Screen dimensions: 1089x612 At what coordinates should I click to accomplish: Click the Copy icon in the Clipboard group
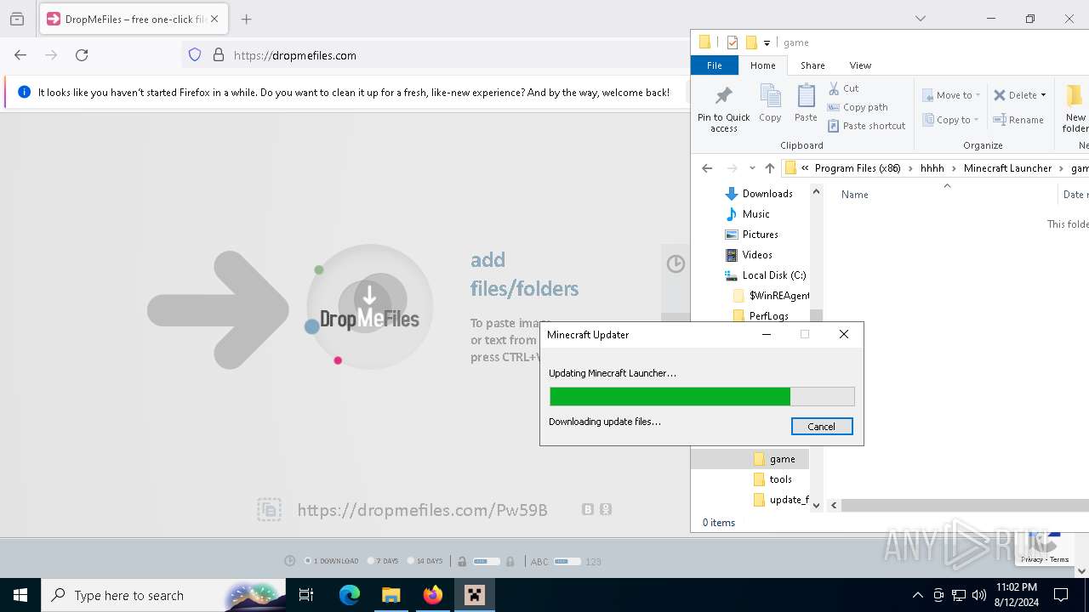(x=770, y=104)
